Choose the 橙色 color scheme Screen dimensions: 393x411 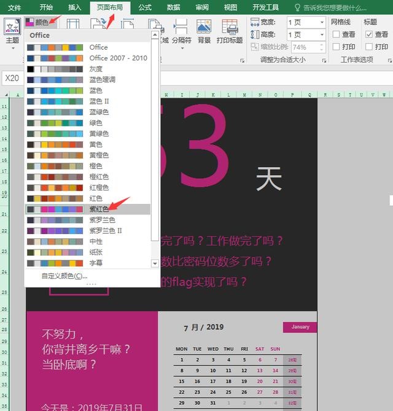click(x=88, y=166)
